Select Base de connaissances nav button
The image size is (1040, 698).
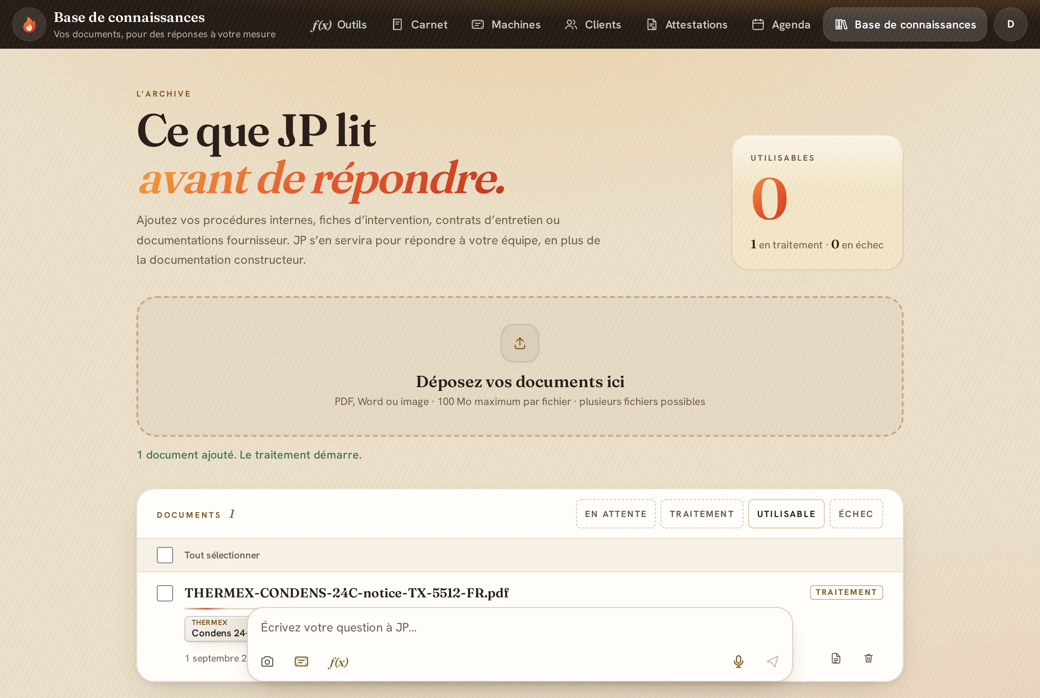coord(905,24)
